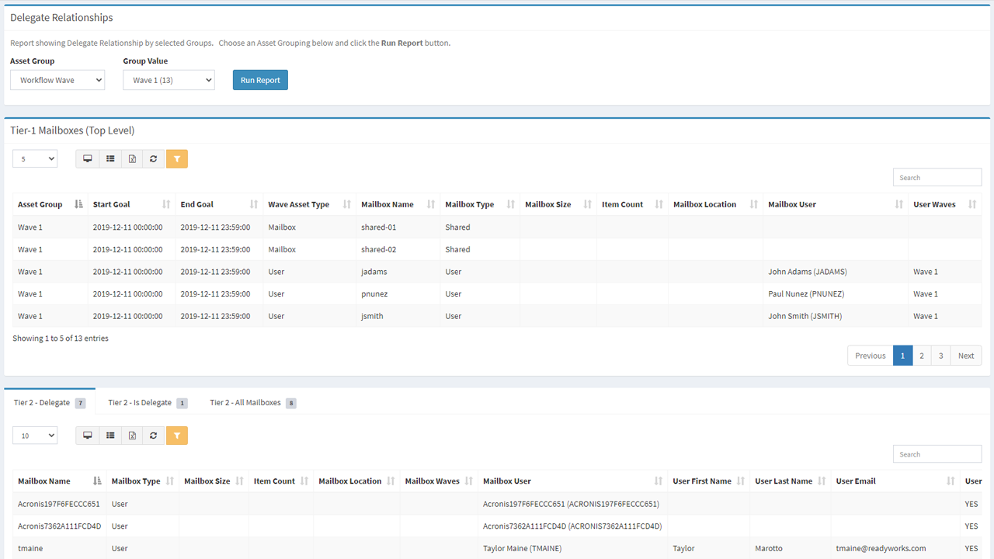Export the Tier 2 - Delegate table to Excel
Screen dimensions: 994x559
tap(131, 436)
